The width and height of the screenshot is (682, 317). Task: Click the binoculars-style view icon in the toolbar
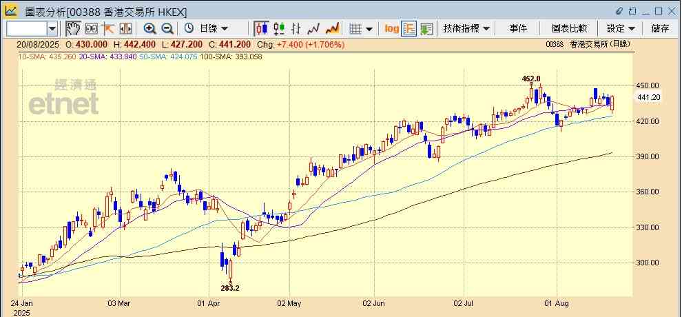[x=92, y=29]
